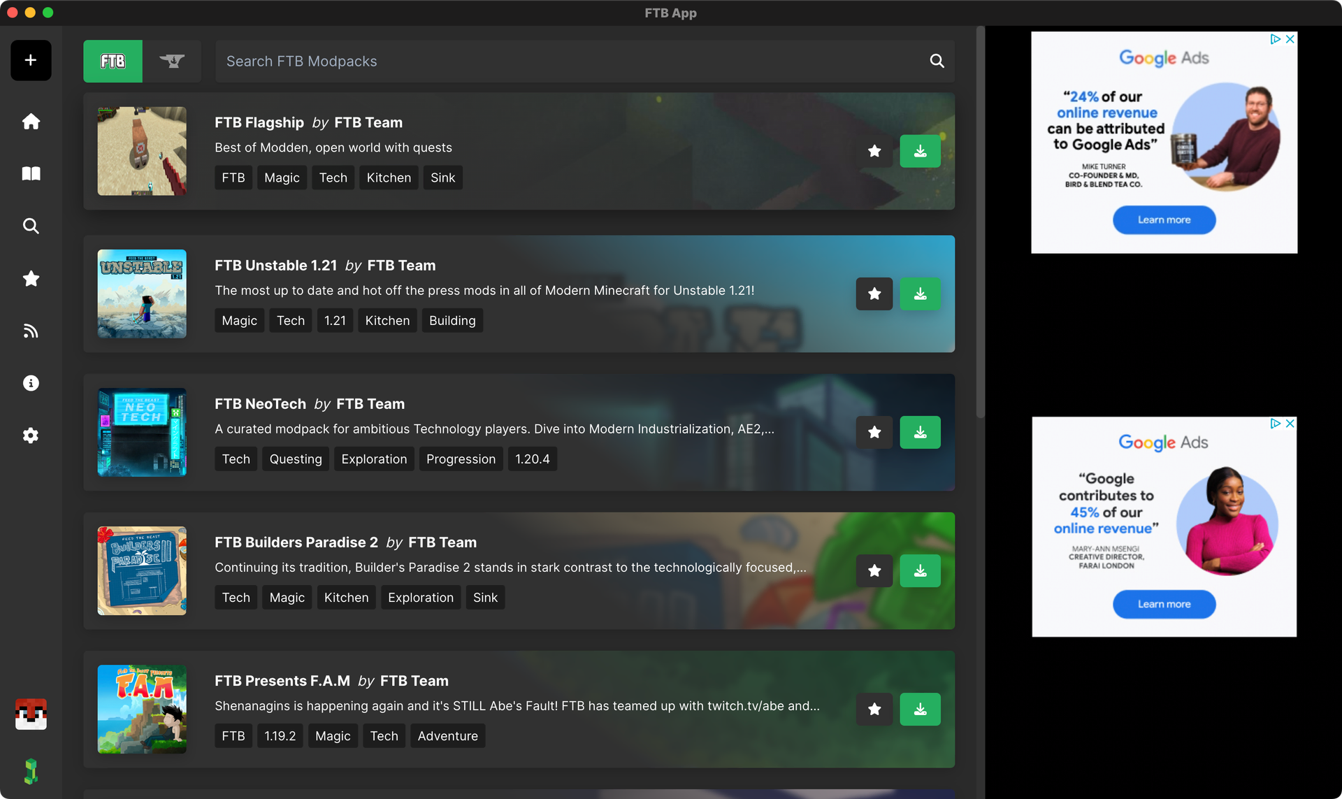Click the Questing tag on FTB NeoTech

click(x=296, y=459)
